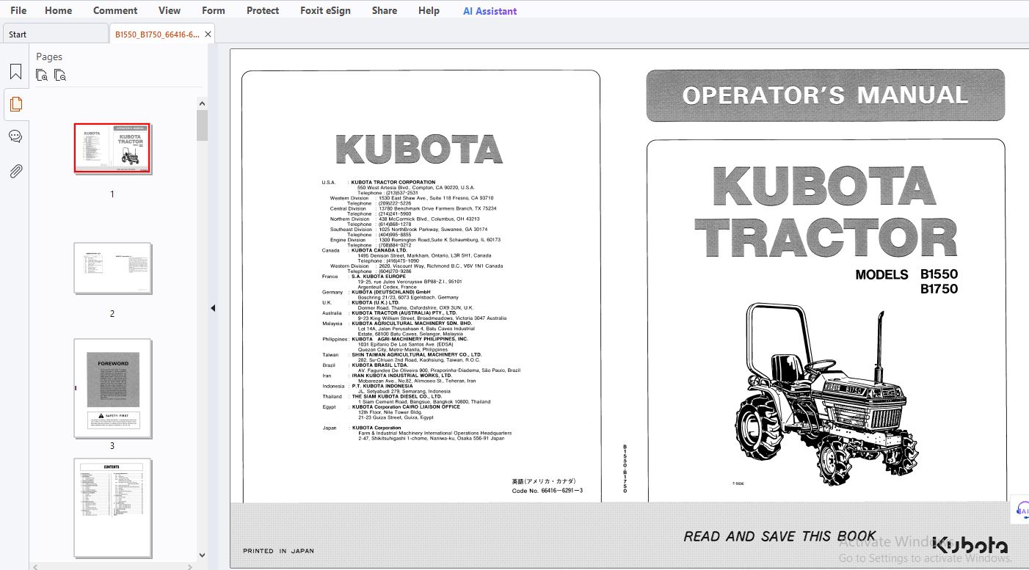Select page 1 thumbnail
This screenshot has height=570, width=1029.
[x=112, y=148]
